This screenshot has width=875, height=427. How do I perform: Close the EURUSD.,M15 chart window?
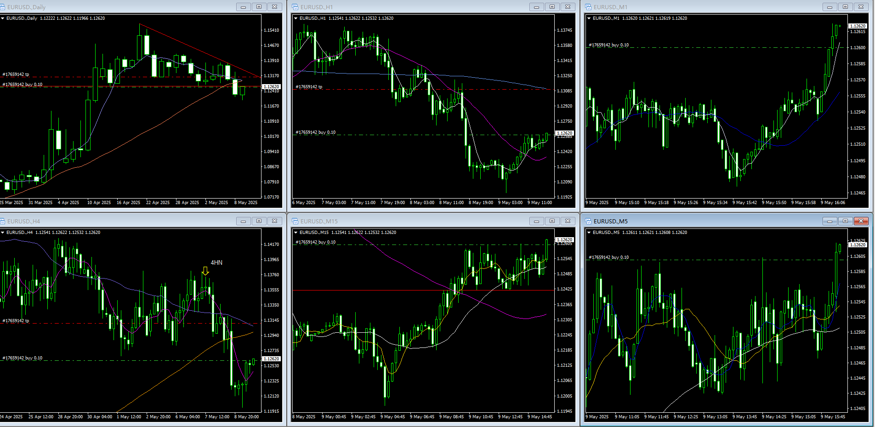pyautogui.click(x=568, y=221)
